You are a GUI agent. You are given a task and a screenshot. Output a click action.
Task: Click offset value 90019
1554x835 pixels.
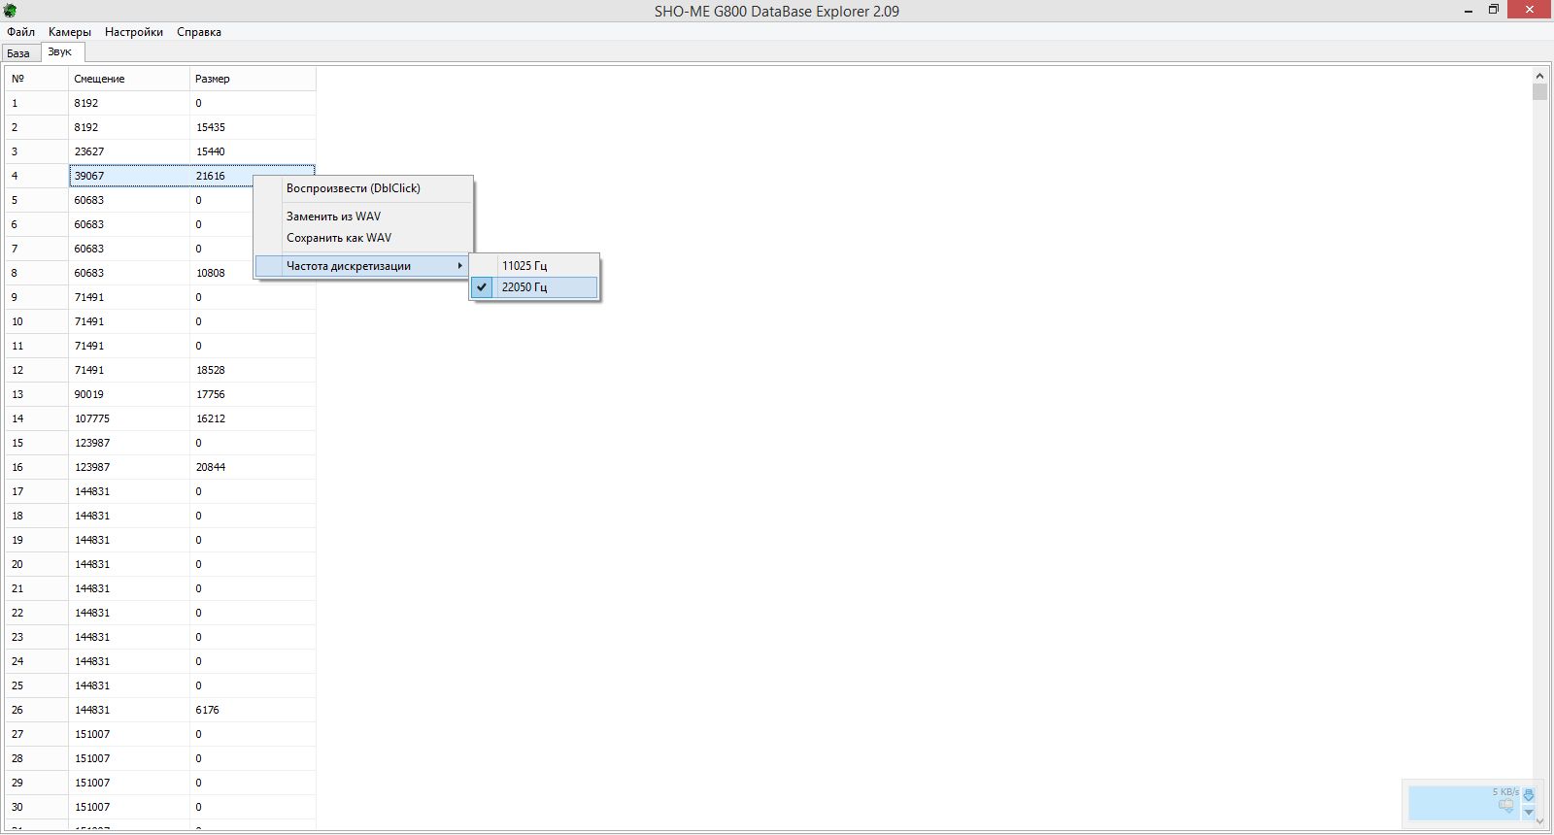click(x=89, y=394)
